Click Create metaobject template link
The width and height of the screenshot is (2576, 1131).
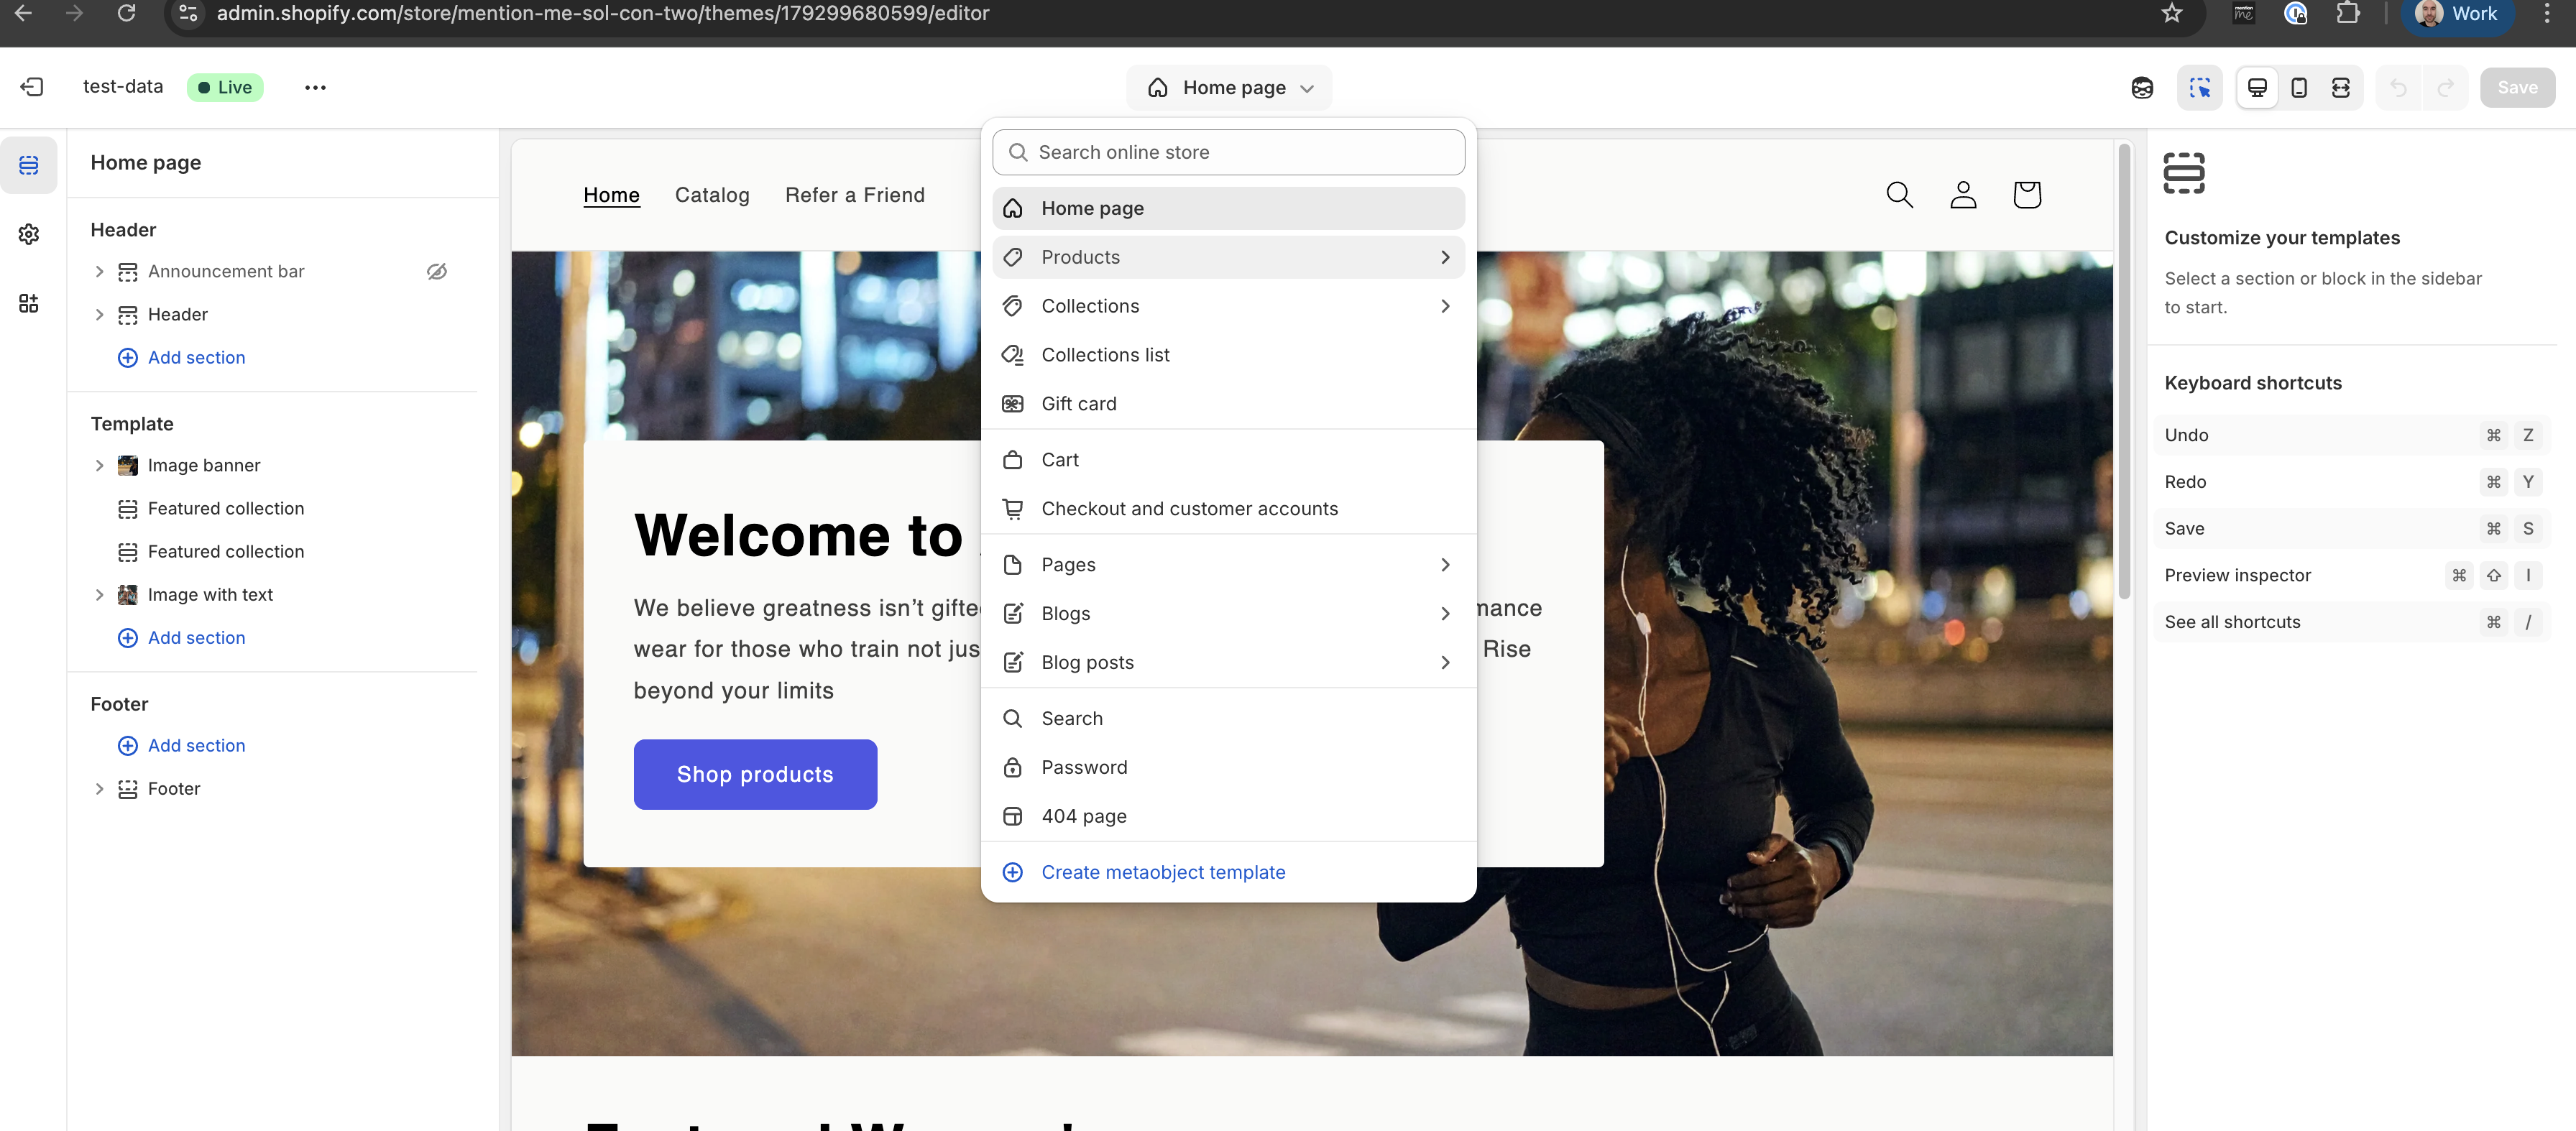click(1162, 872)
